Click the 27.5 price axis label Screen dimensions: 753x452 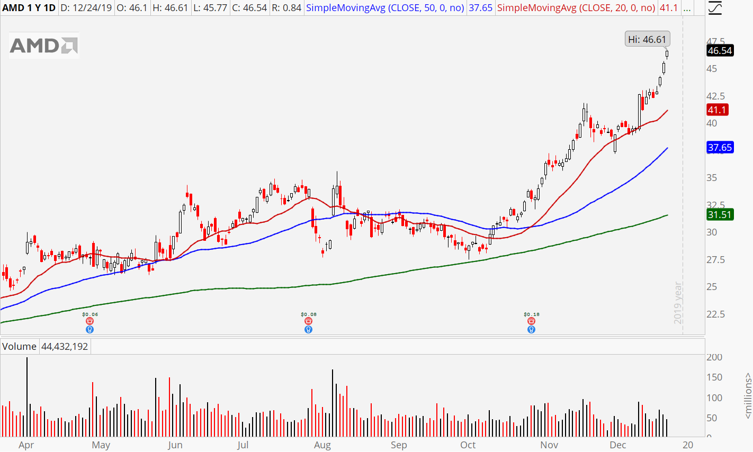715,260
